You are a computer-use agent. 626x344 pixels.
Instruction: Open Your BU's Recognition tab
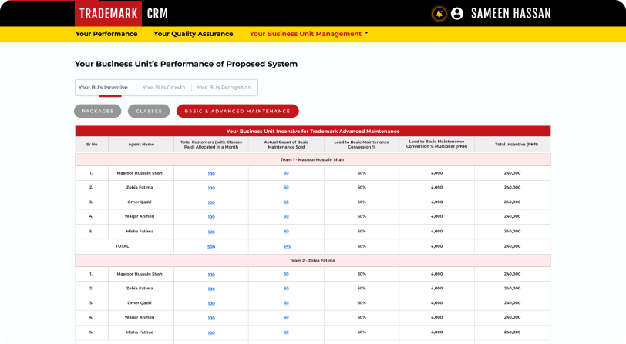(x=224, y=88)
